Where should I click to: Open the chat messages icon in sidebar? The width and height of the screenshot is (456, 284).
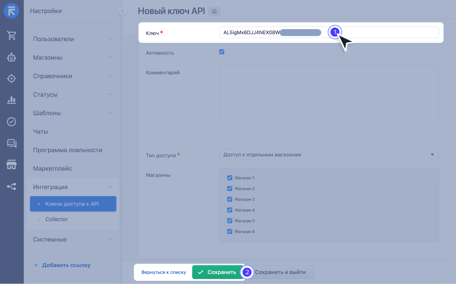click(12, 143)
